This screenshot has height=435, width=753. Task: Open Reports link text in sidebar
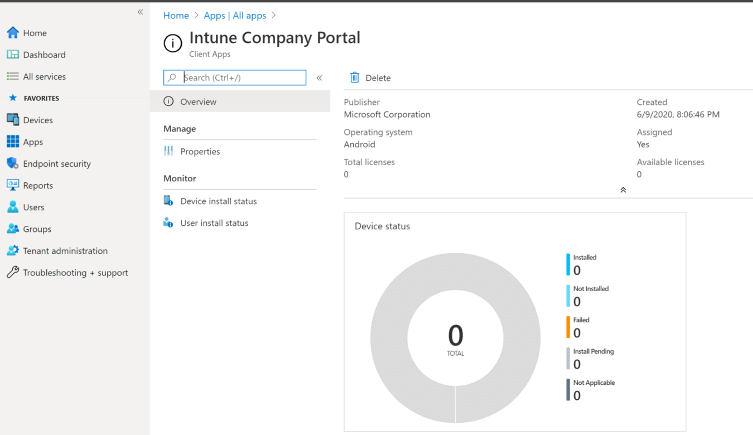tap(38, 186)
